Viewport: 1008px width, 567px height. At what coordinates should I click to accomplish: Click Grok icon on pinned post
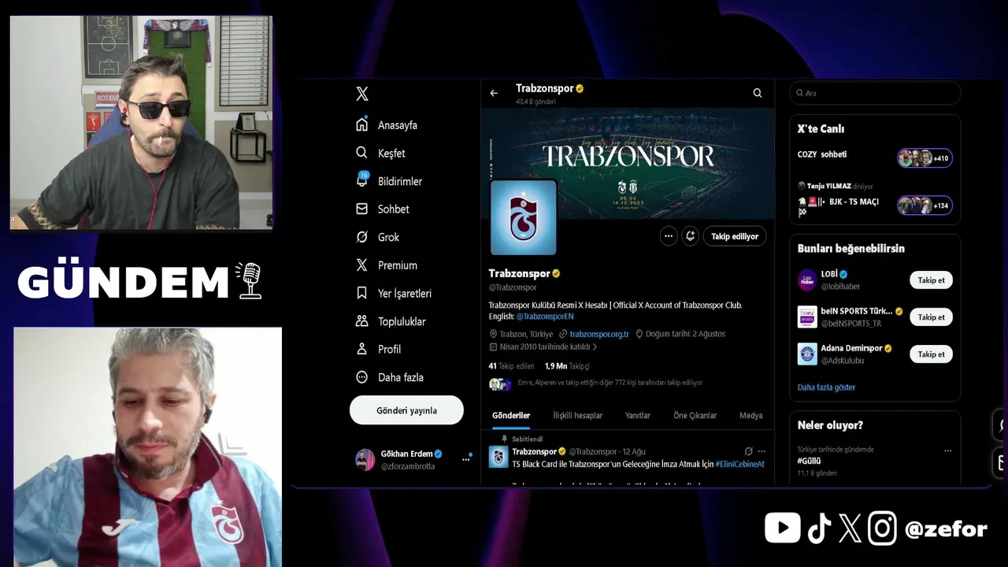[x=748, y=451]
